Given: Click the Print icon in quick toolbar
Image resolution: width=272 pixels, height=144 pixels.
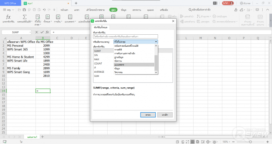Looking at the screenshot, I should (34, 10).
